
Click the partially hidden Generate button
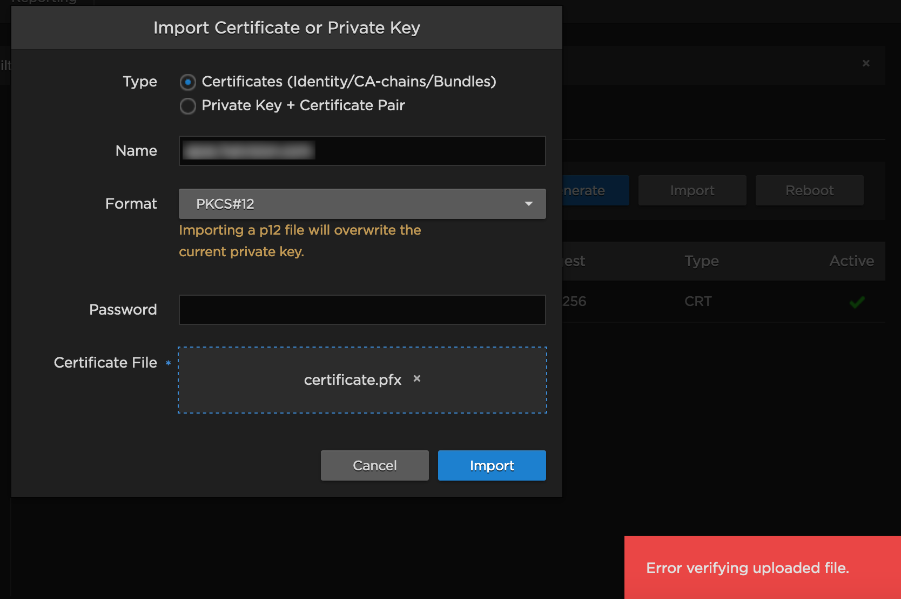coord(595,190)
